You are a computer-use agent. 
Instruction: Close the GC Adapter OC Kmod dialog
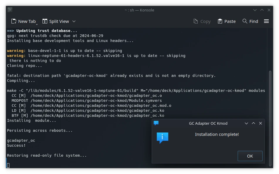click(261, 123)
